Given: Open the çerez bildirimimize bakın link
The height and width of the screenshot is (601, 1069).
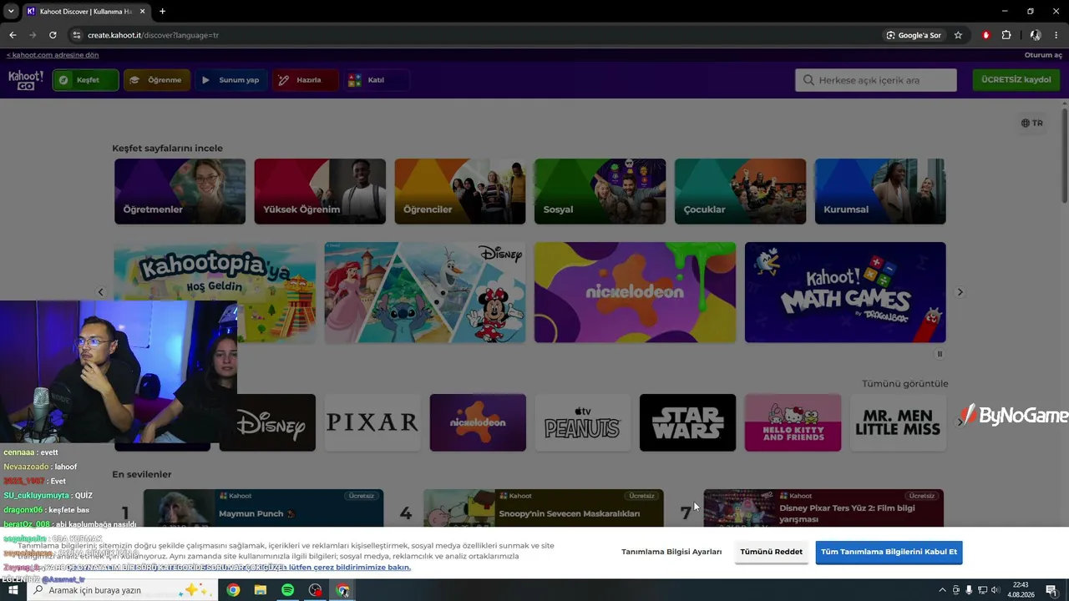Looking at the screenshot, I should coord(349,568).
